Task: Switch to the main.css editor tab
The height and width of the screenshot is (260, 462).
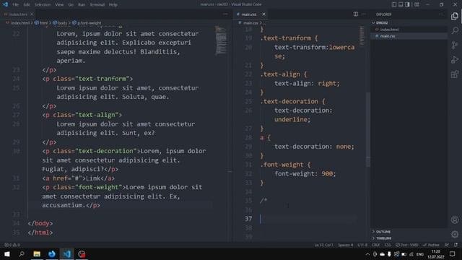Action: [251, 14]
